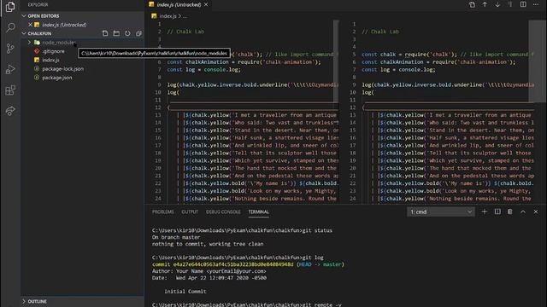The image size is (547, 307).
Task: Click 'nothing to commit, working tree clean' line
Action: [x=208, y=244]
